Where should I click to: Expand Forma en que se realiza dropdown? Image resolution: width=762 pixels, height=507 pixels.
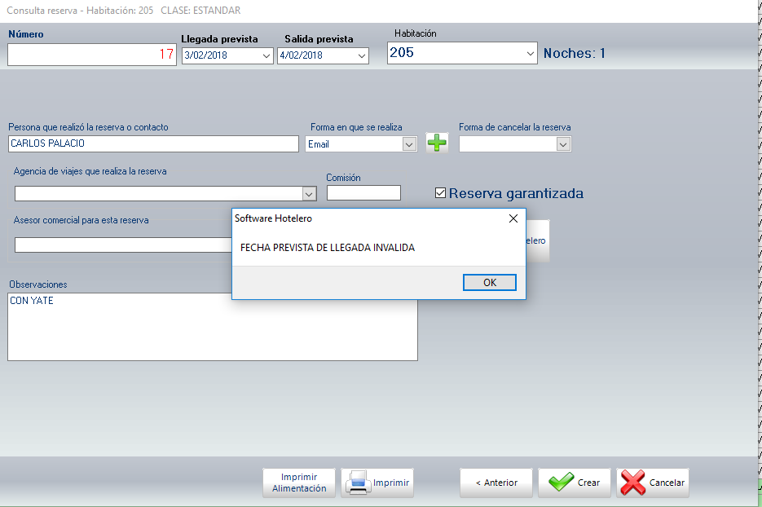pyautogui.click(x=409, y=144)
